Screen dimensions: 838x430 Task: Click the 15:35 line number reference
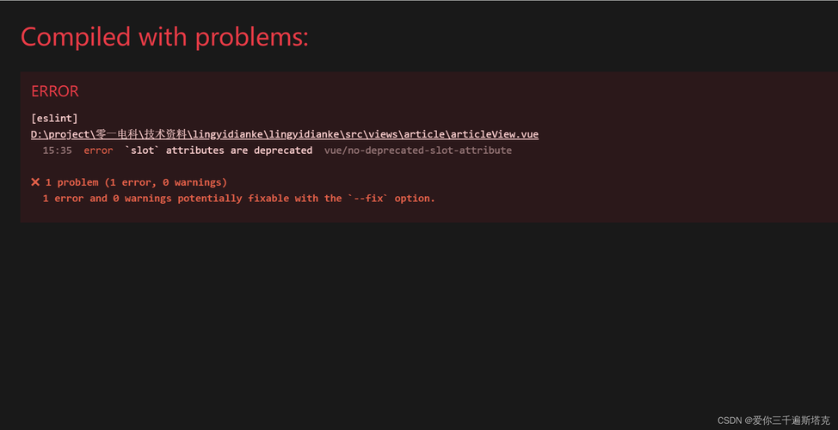click(57, 150)
